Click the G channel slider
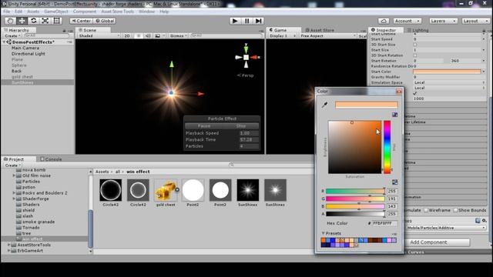This screenshot has width=493, height=277. [x=355, y=199]
